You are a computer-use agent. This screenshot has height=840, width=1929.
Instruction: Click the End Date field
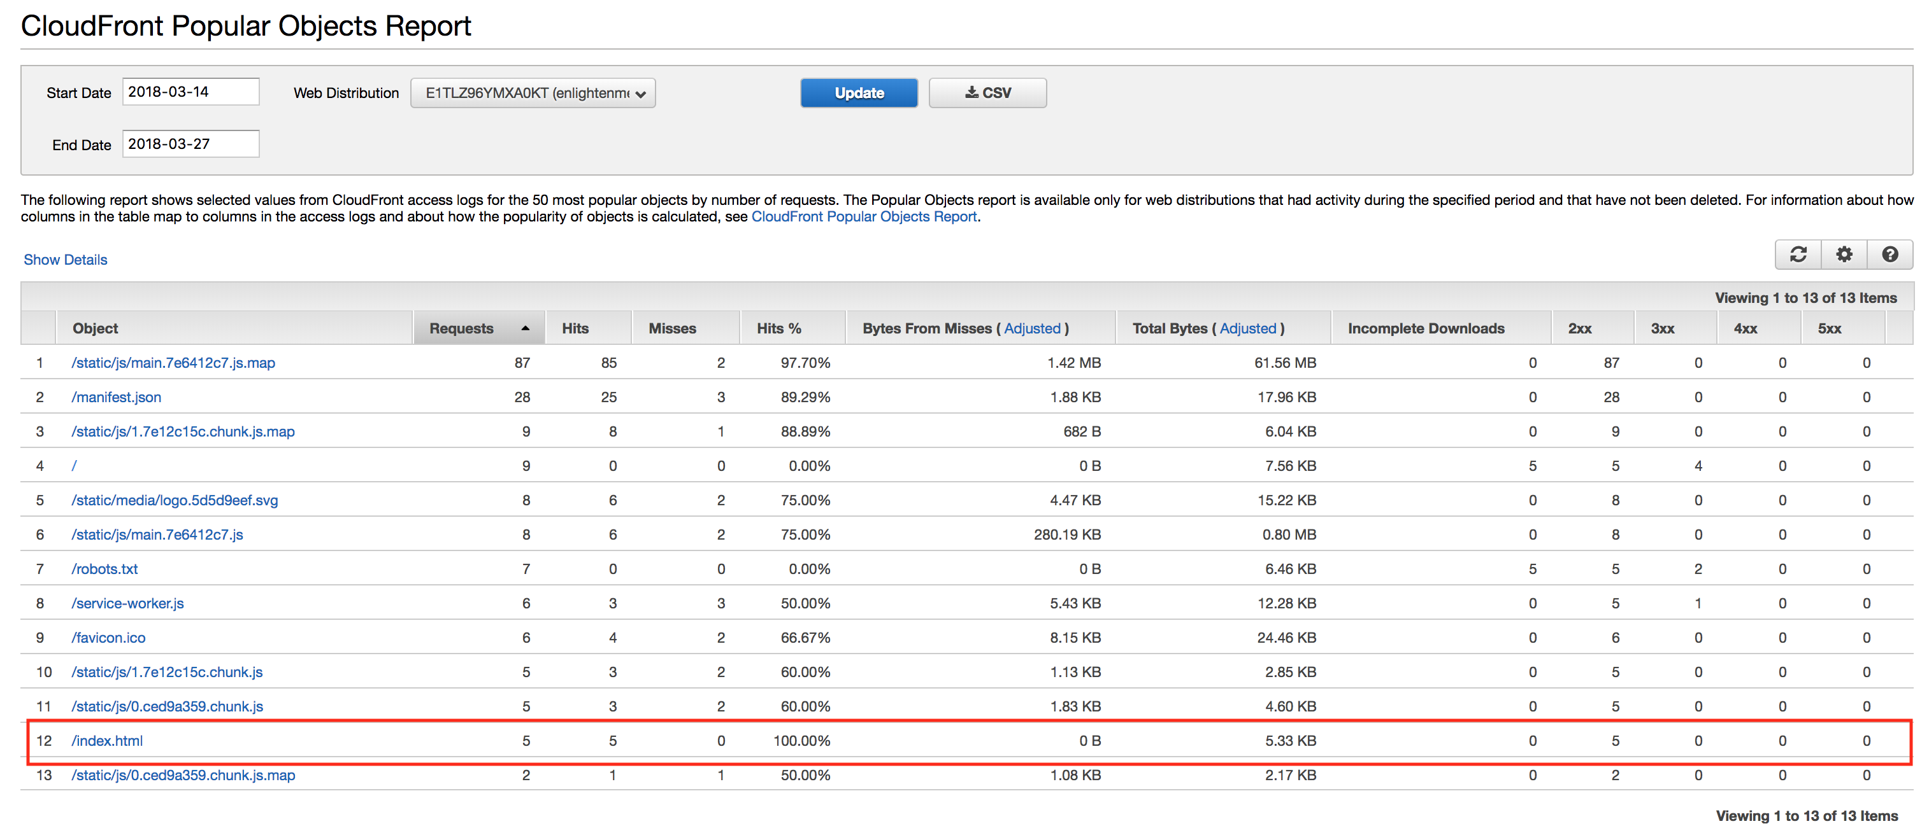pyautogui.click(x=190, y=144)
